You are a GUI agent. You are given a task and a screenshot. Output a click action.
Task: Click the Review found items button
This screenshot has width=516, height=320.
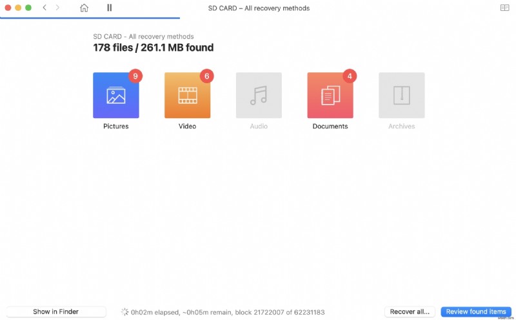click(476, 312)
